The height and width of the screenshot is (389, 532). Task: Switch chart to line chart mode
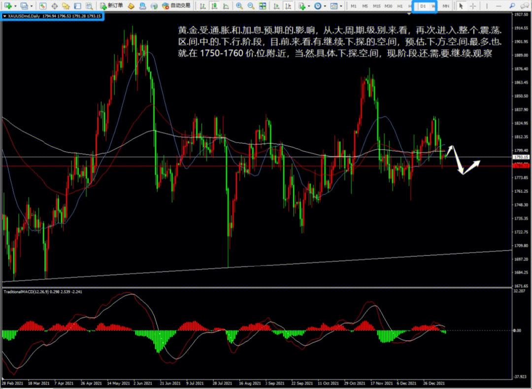(226, 6)
